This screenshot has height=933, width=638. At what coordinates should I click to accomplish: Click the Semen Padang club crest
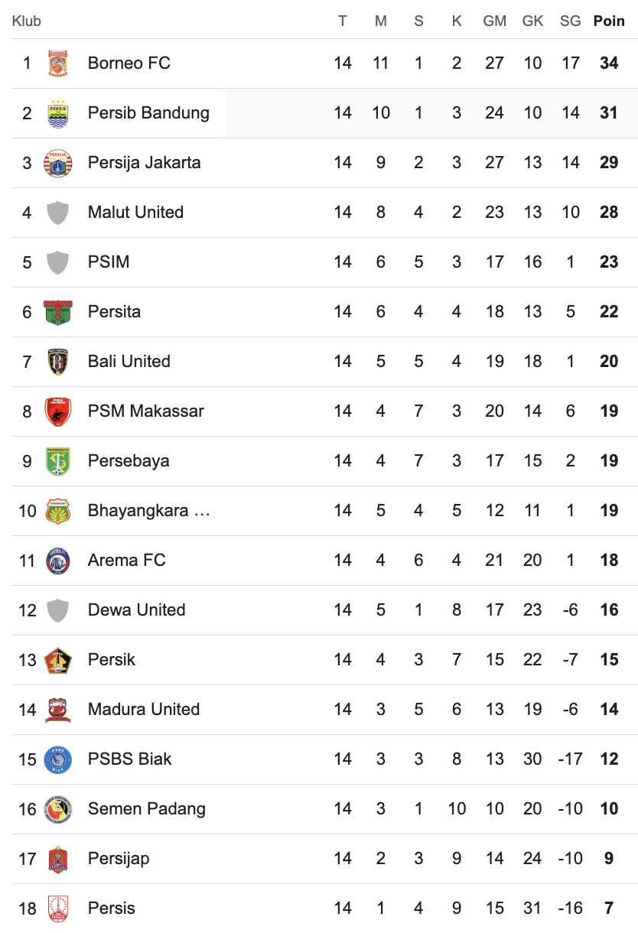coord(57,809)
